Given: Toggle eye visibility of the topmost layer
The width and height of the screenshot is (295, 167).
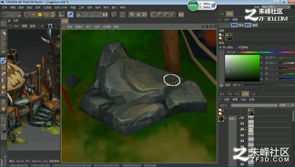Looking at the screenshot, I should click(x=242, y=118).
